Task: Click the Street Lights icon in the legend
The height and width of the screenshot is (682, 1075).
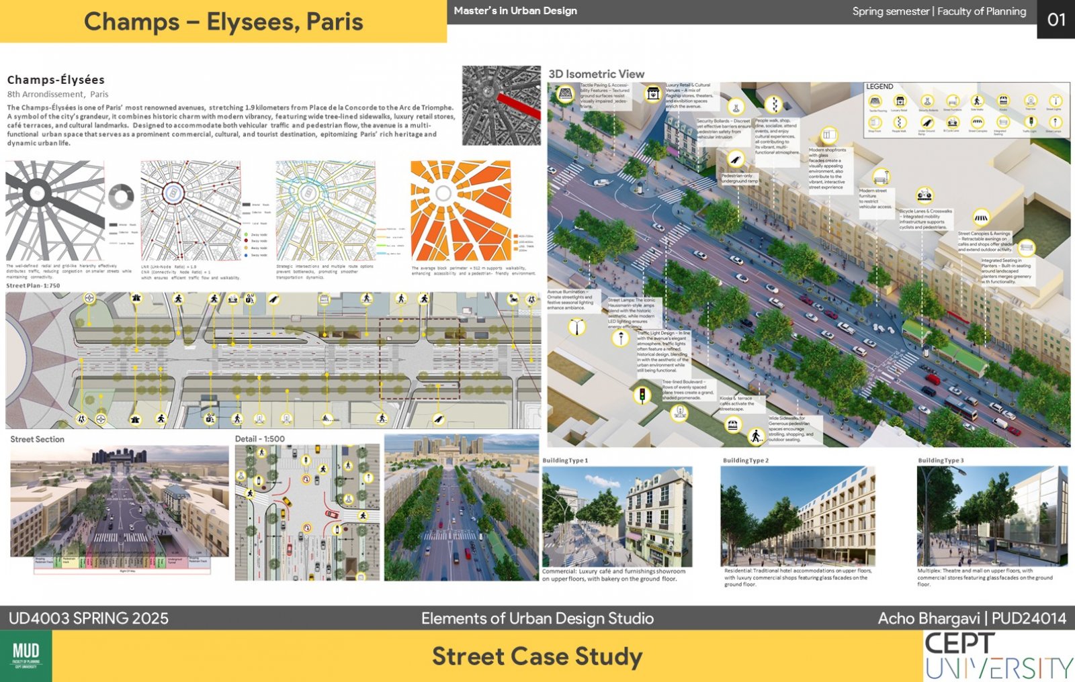Action: (x=1056, y=101)
